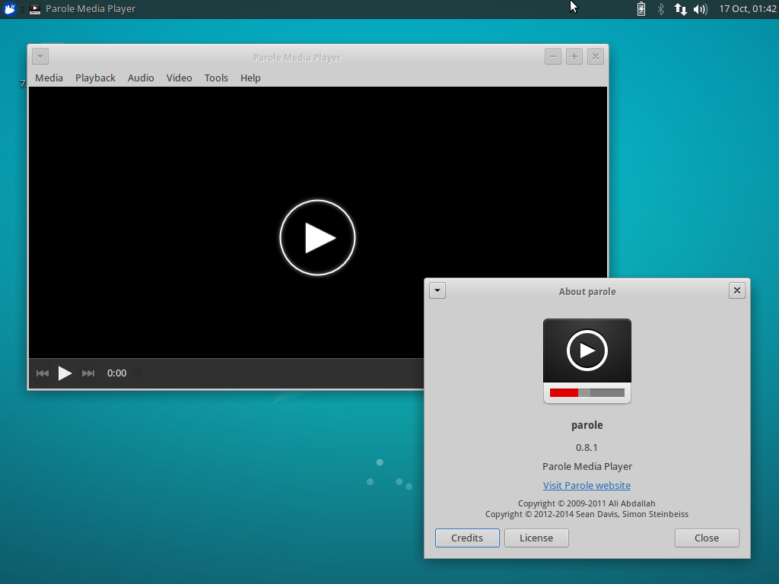Open the Visit Parole website link
Screen dimensions: 779x584
587,485
